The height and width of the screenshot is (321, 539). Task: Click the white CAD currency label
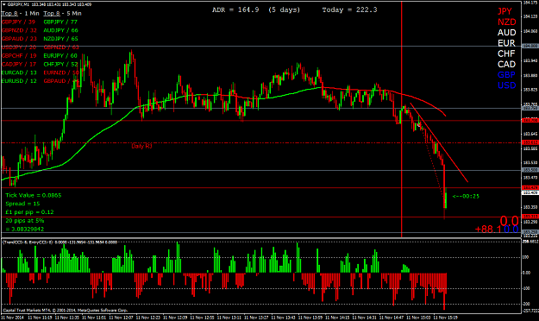[507, 65]
